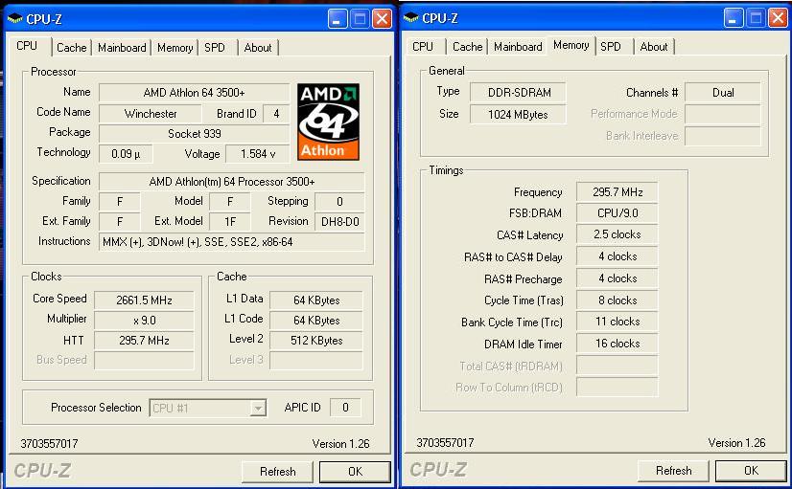Click the Instructions field value
Image resolution: width=792 pixels, height=489 pixels.
[231, 242]
